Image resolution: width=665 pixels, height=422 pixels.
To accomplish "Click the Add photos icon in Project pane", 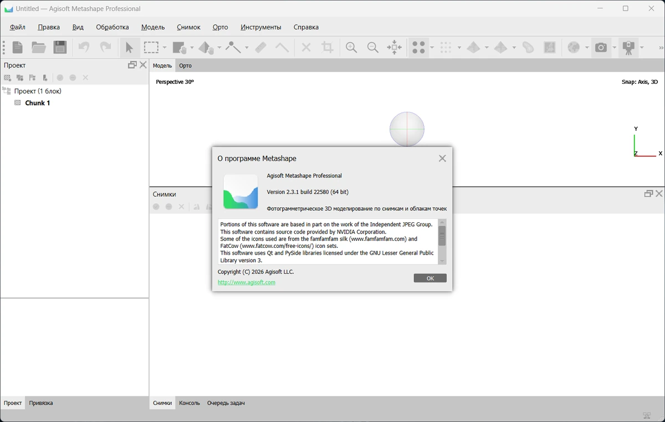I will coord(20,78).
